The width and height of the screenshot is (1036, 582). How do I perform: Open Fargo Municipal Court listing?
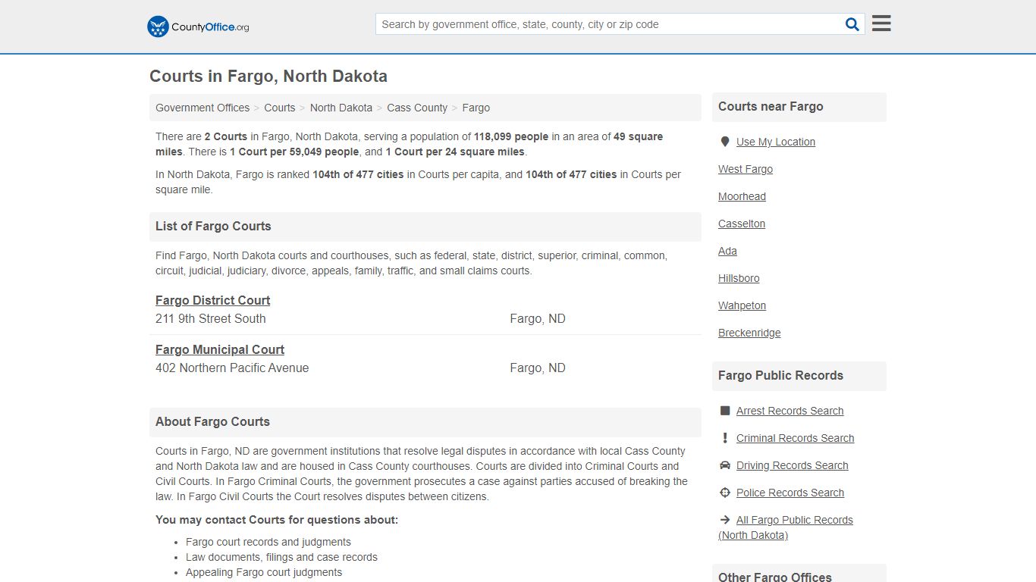point(220,349)
